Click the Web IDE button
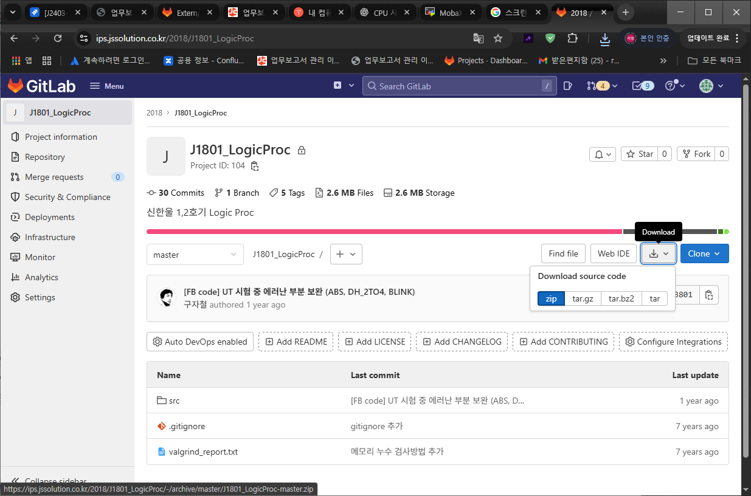Screen dimensions: 751x496 click(614, 254)
